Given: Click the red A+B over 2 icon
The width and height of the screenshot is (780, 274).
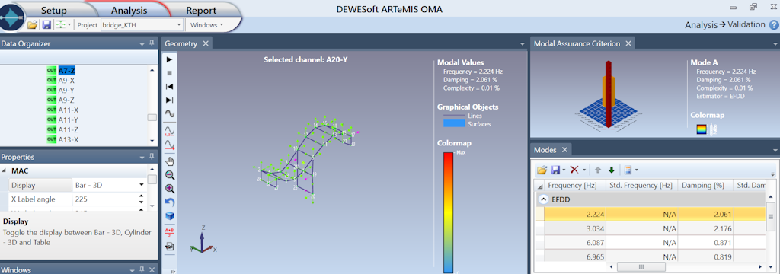Looking at the screenshot, I should (x=170, y=232).
